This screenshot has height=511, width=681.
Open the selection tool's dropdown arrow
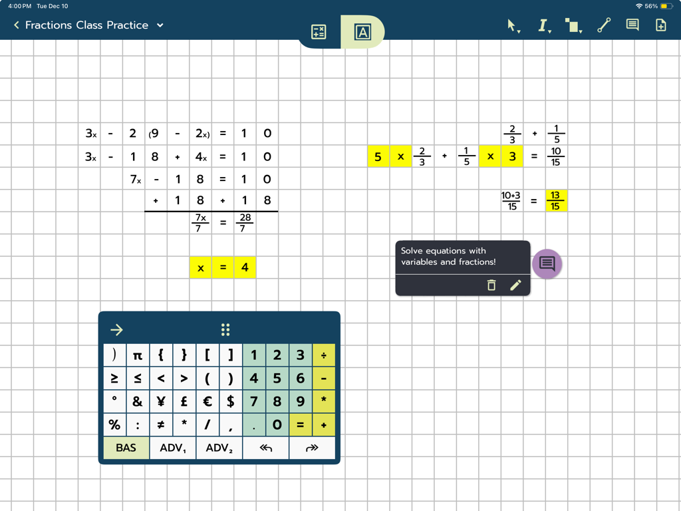(x=518, y=30)
